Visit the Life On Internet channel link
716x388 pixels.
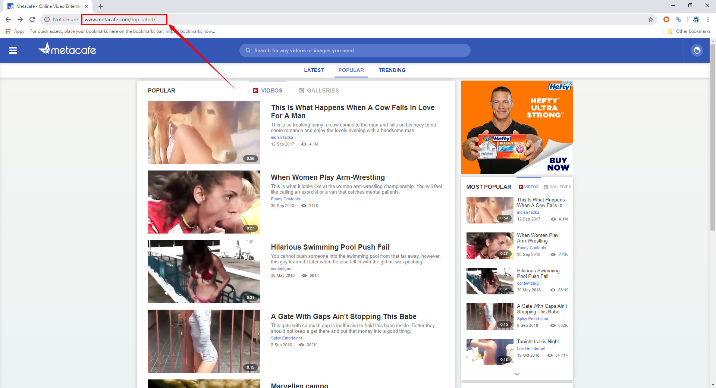tap(531, 349)
